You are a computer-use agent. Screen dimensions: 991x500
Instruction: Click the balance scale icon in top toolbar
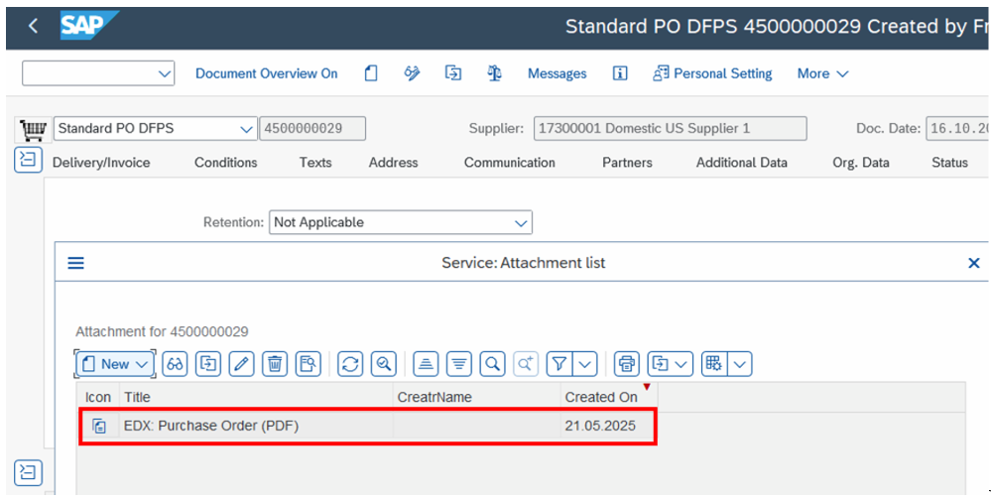pos(494,73)
